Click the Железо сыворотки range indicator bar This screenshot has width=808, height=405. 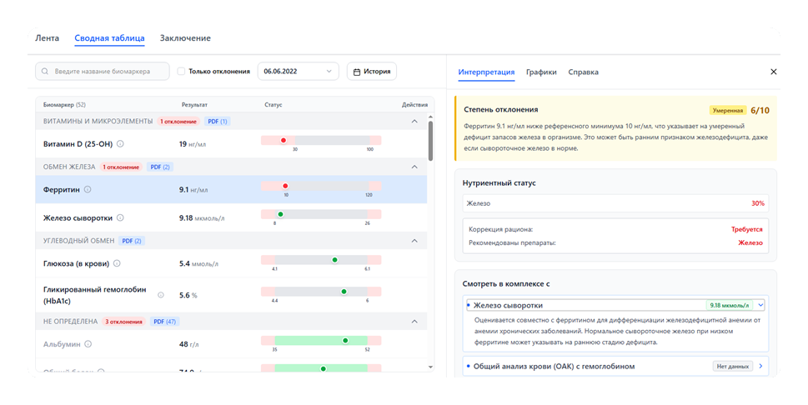[x=321, y=214]
